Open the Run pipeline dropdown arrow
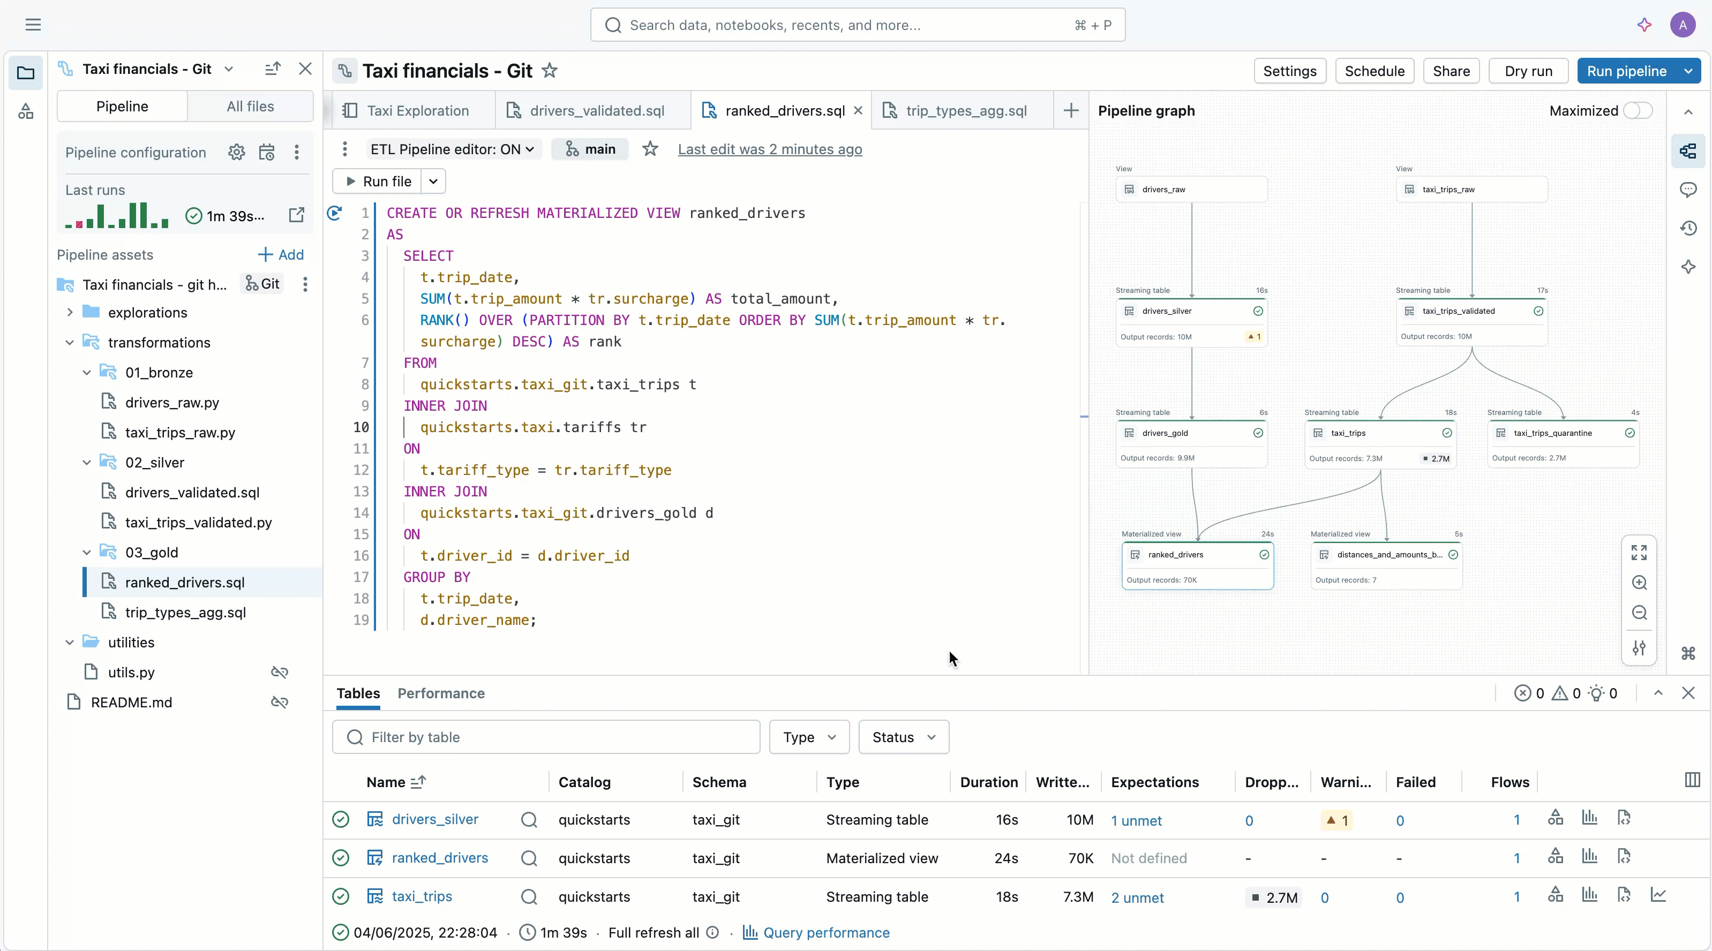This screenshot has height=951, width=1712. 1688,71
